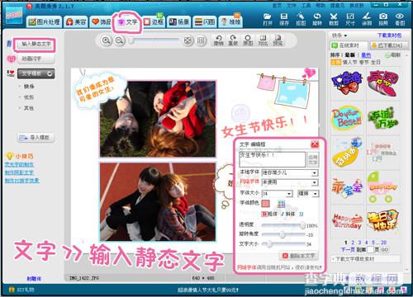
Task: Zoom in with the plus magnifier
Action: 107,40
